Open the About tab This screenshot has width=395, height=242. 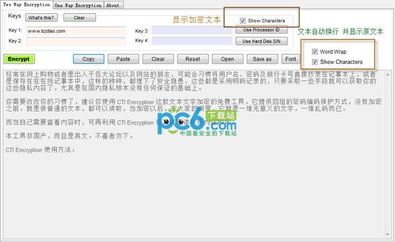tap(113, 5)
